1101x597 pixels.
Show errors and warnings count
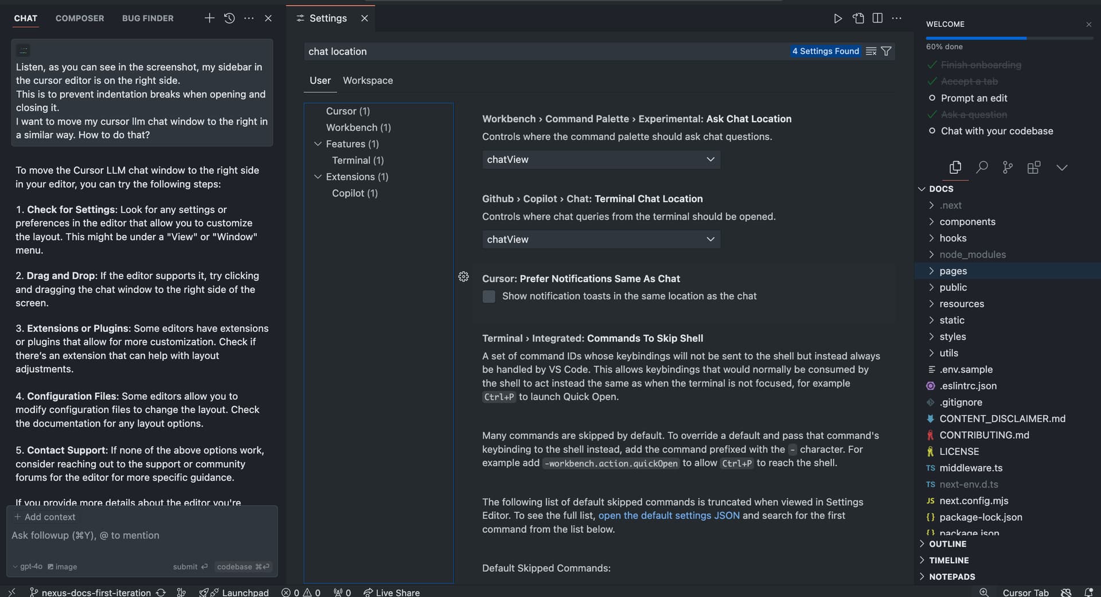click(301, 592)
